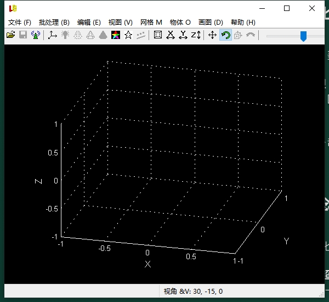Click the fit-to-frame dotted square icon
The height and width of the screenshot is (302, 329).
pyautogui.click(x=158, y=35)
